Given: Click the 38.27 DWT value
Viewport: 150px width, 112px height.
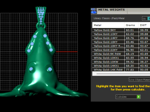Looking at the screenshot, I should pos(144,62).
